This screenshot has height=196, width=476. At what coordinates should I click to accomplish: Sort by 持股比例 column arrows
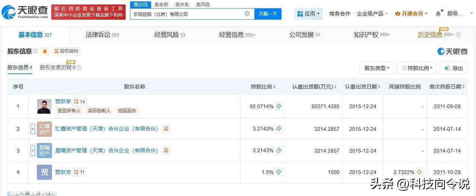point(275,87)
